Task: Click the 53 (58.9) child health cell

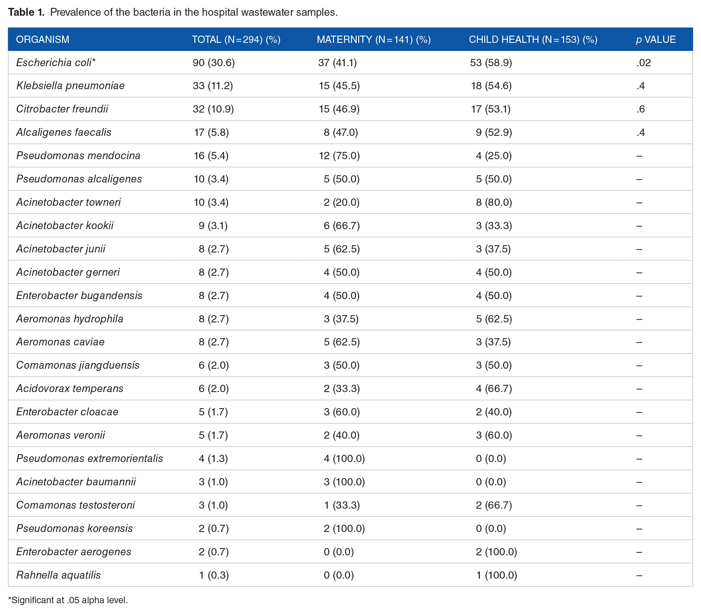Action: tap(491, 63)
